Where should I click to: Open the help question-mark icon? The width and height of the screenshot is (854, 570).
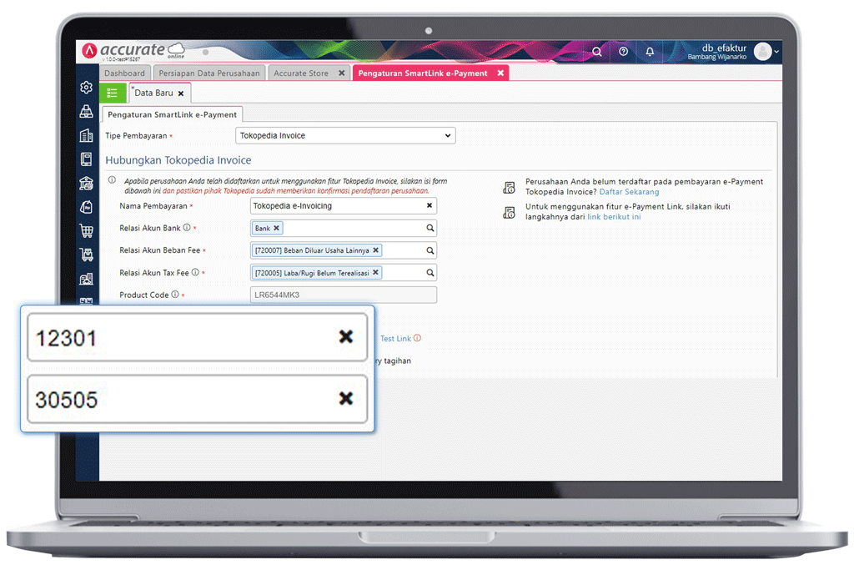tap(624, 51)
